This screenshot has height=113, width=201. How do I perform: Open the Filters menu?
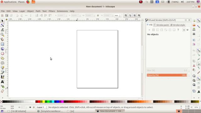[52, 11]
